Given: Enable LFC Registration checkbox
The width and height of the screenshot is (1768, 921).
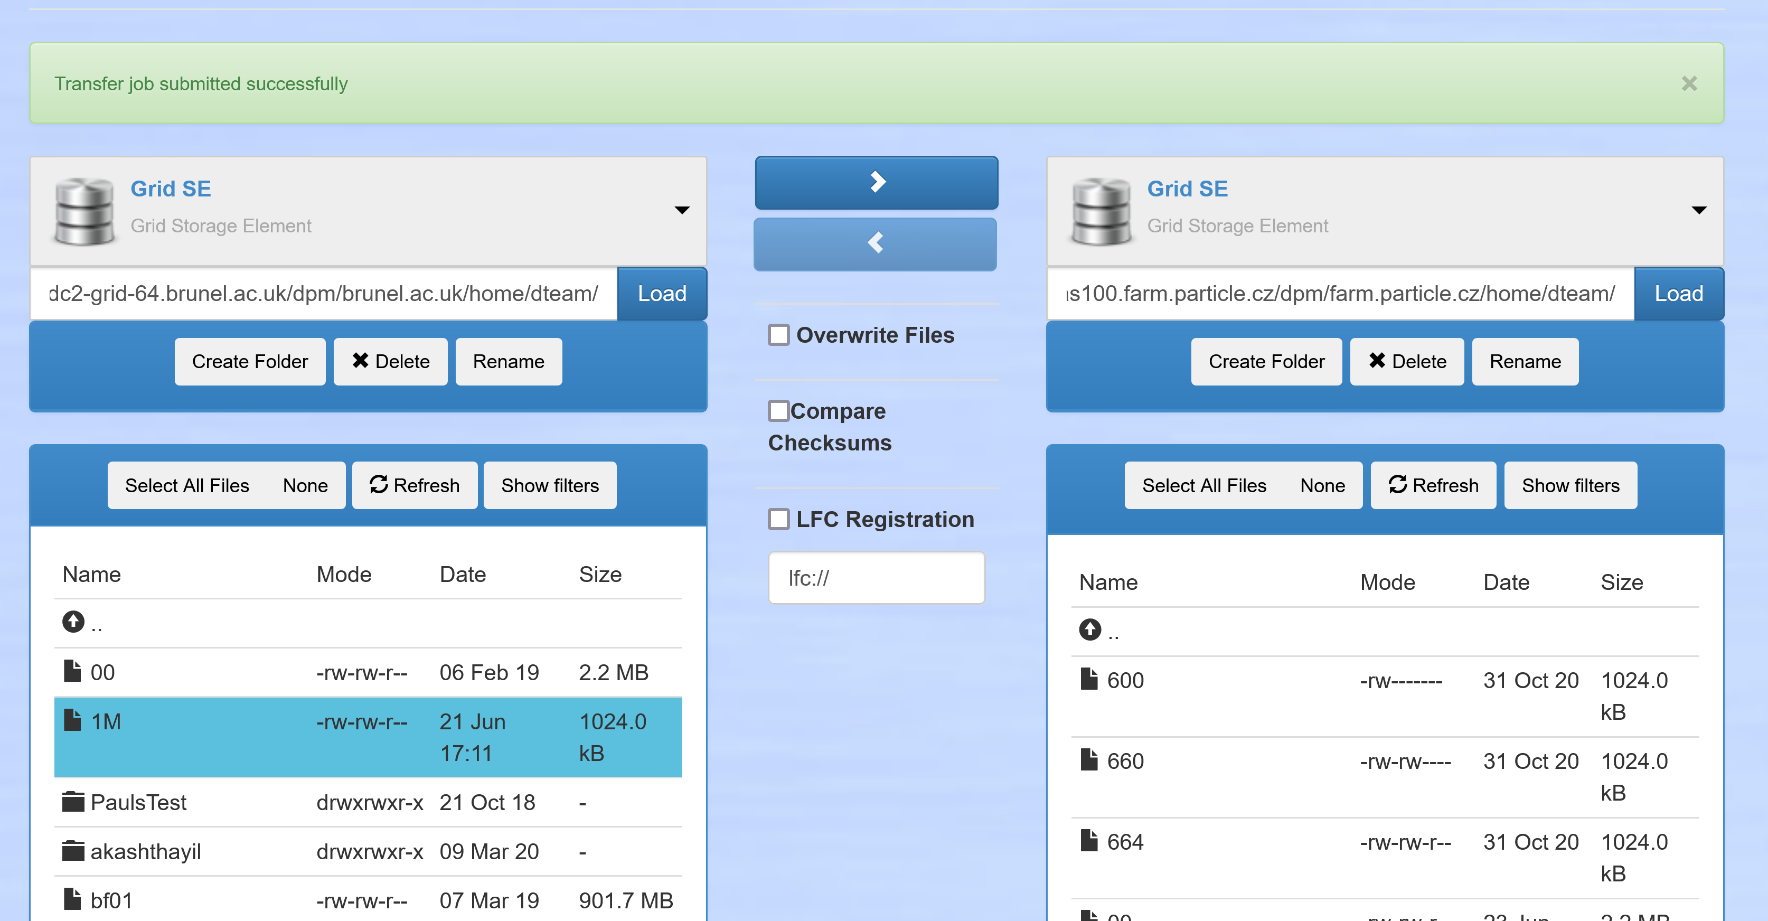Looking at the screenshot, I should tap(779, 519).
